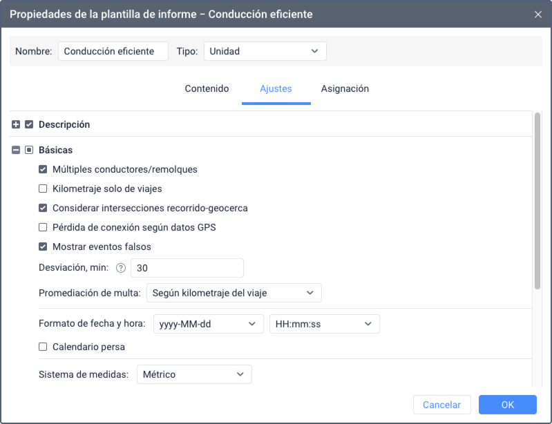Switch to the Asignación tab
Image resolution: width=552 pixels, height=424 pixels.
click(345, 89)
